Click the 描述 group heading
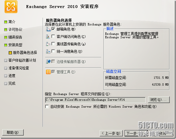This screenshot has height=139, width=176. click(x=110, y=29)
